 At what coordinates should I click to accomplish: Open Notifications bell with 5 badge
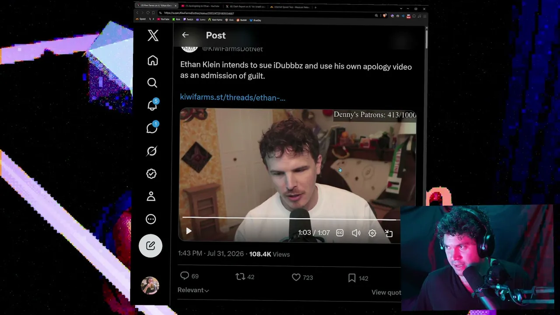pyautogui.click(x=152, y=105)
